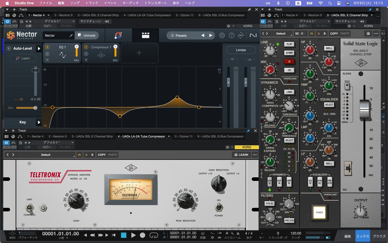Click the pin icon in LA-2A window title bar
The height and width of the screenshot is (243, 388).
pos(248,131)
